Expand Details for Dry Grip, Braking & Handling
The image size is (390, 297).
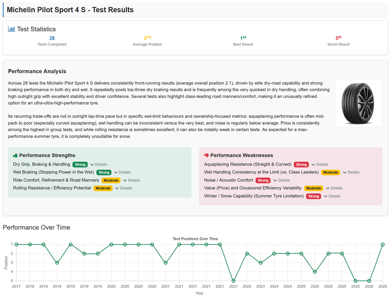click(99, 165)
